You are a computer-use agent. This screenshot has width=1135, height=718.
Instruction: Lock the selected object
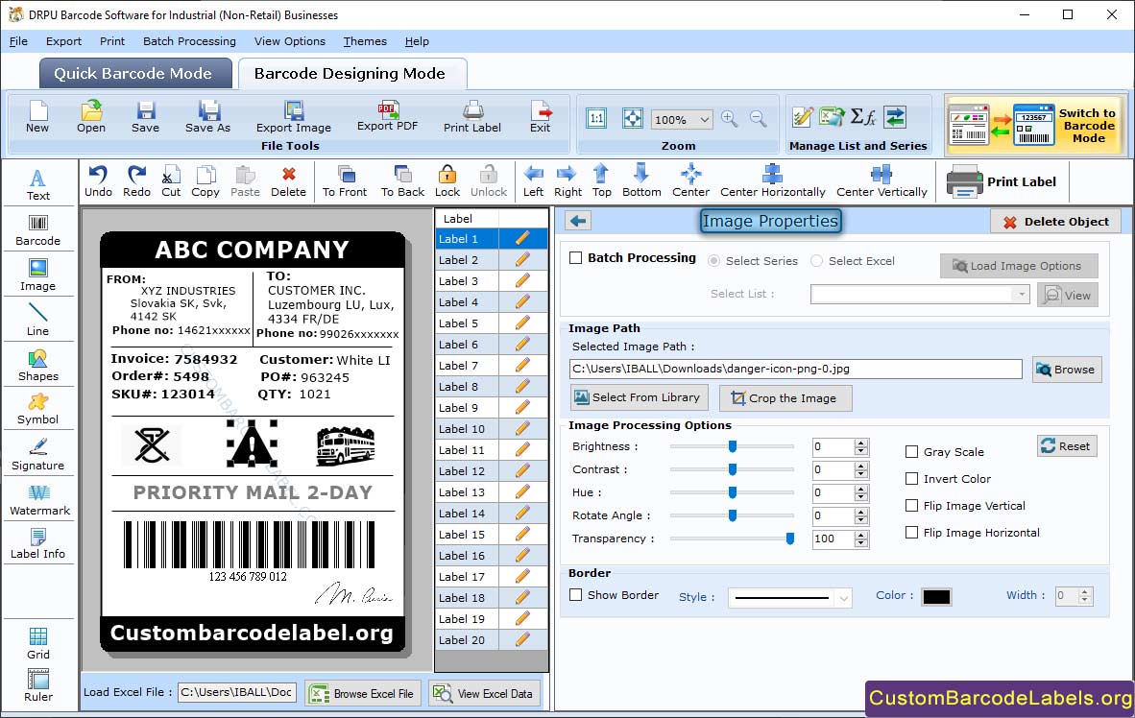pos(447,179)
